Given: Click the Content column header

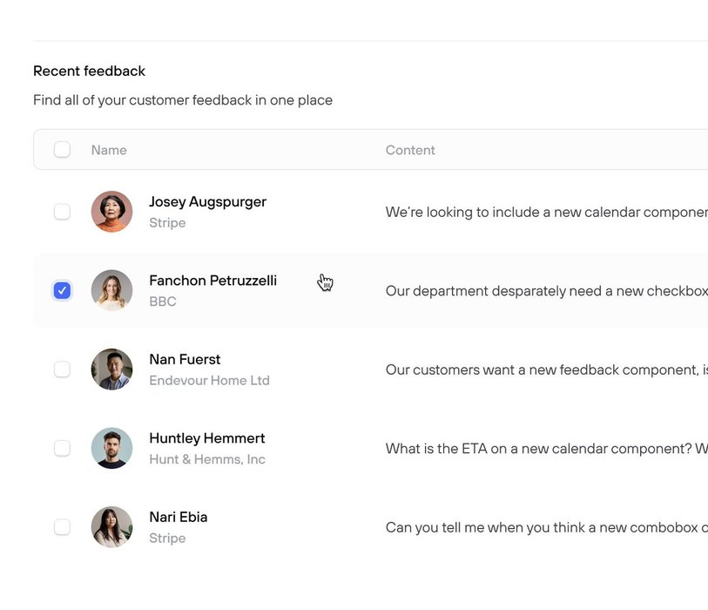Looking at the screenshot, I should tap(410, 150).
